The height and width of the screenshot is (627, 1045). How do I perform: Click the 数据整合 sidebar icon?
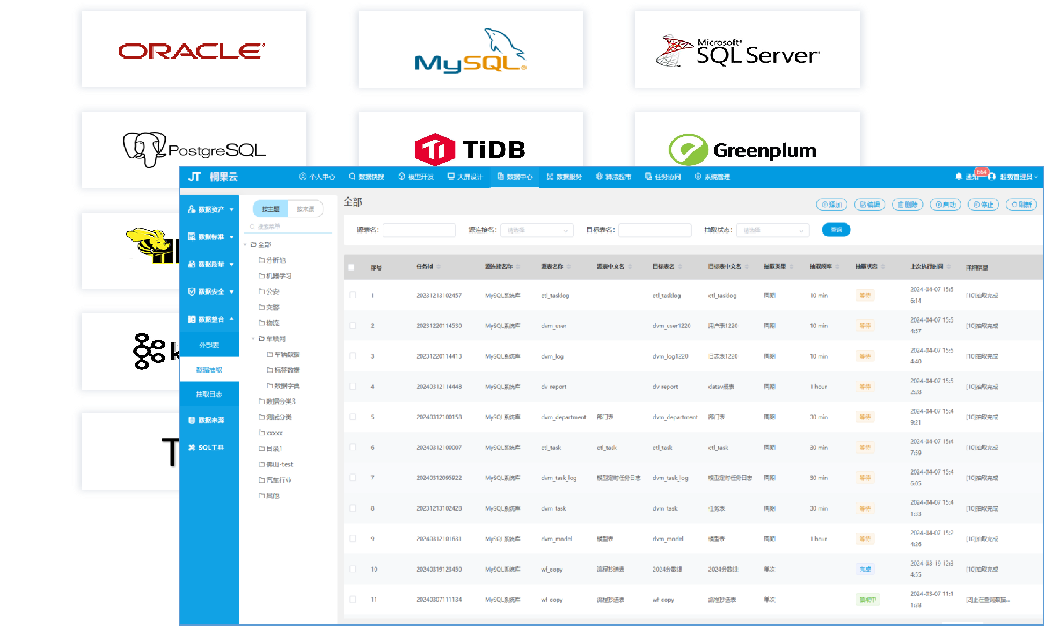[192, 319]
